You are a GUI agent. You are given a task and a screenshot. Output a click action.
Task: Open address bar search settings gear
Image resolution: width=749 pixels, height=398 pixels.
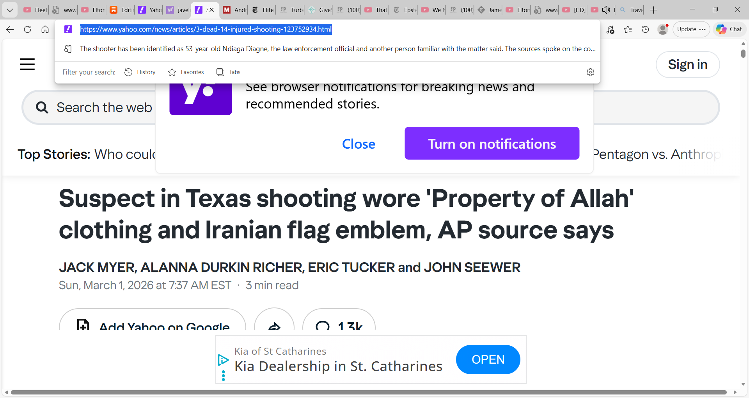click(x=590, y=72)
